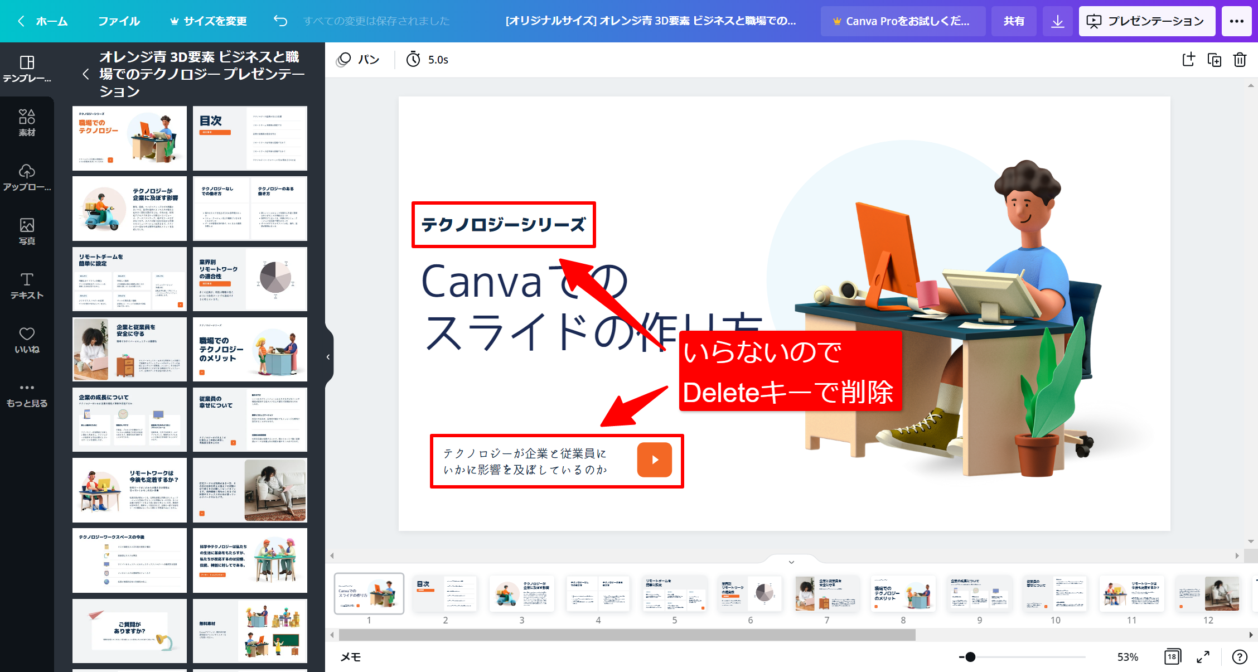Viewport: 1258px width, 672px height.
Task: Apply the リモートチームを簡単に設定 template
Action: (129, 279)
